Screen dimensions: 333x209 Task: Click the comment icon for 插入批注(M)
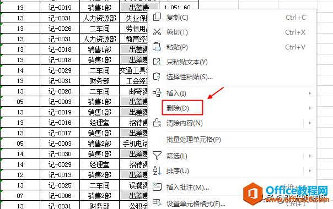coord(157,187)
